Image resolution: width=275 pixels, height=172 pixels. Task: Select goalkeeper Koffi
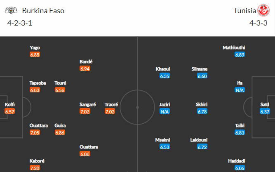9,104
